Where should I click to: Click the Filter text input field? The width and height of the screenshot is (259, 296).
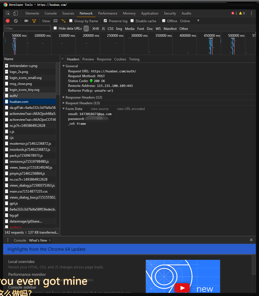click(x=27, y=28)
